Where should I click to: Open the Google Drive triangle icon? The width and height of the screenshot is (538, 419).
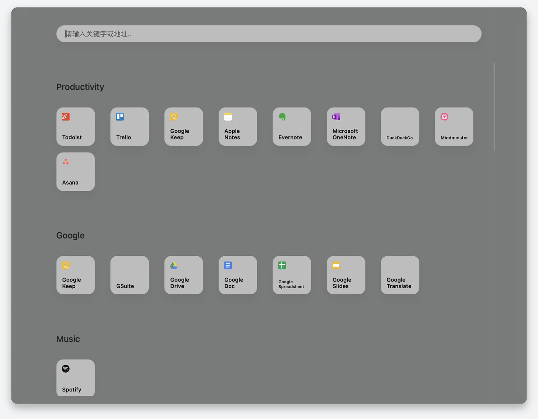(174, 265)
